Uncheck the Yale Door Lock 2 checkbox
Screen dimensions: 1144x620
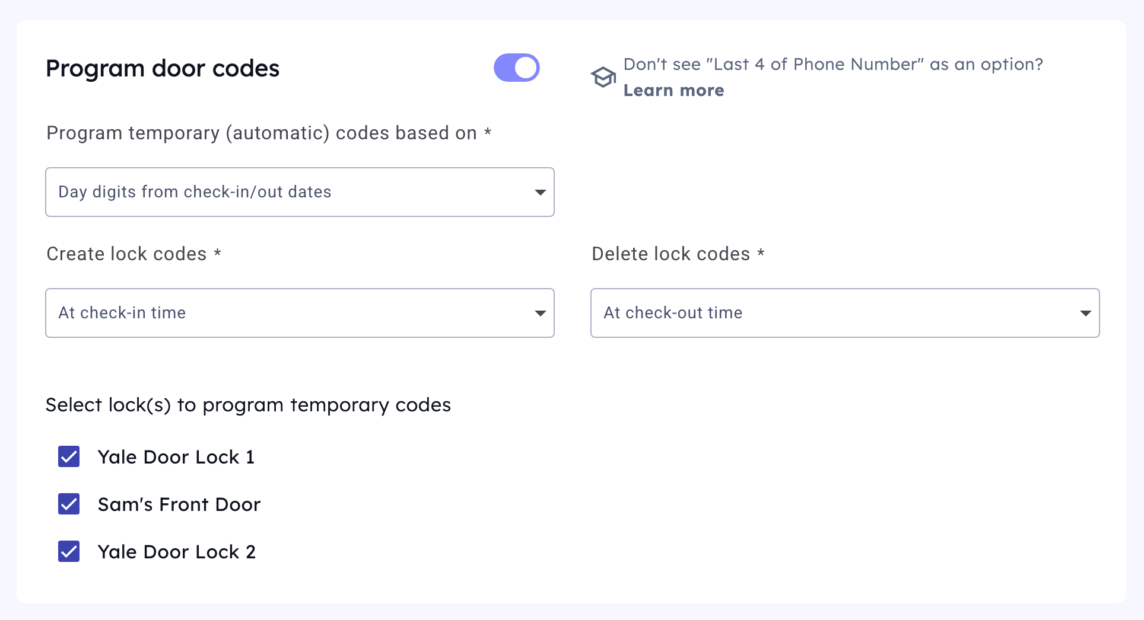pyautogui.click(x=69, y=551)
